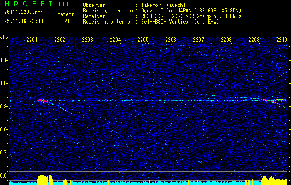Image resolution: width=291 pixels, height=185 pixels.
Task: Select the antenna text 2el-HB9CV Vertical
Action: [x=166, y=22]
